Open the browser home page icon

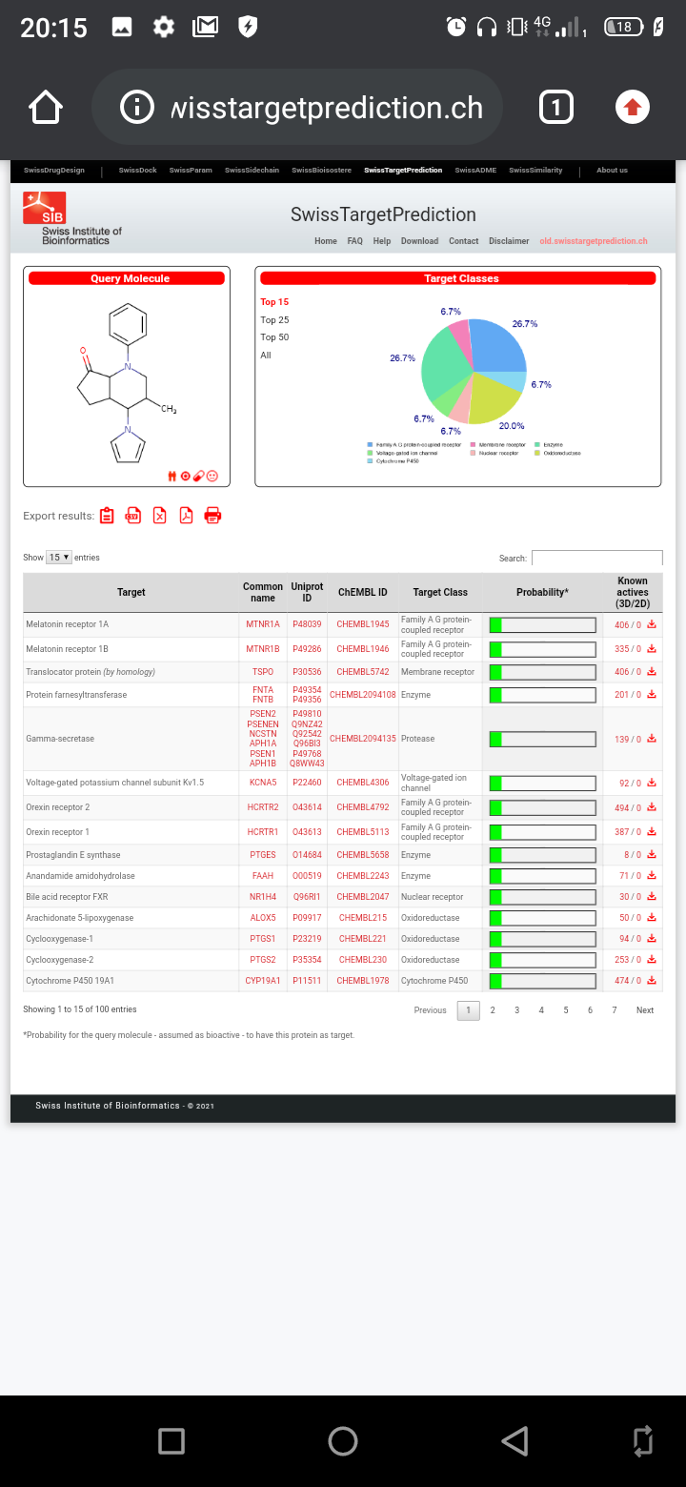pos(46,108)
